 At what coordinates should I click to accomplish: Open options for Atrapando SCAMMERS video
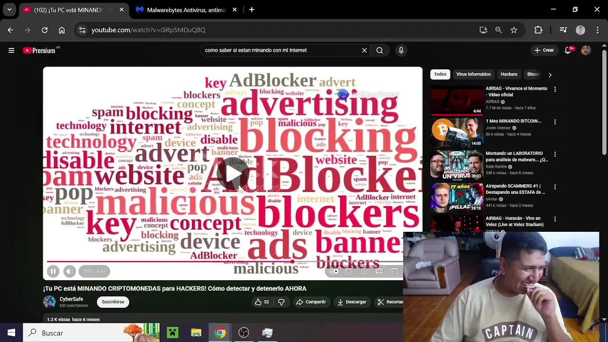coord(555,187)
